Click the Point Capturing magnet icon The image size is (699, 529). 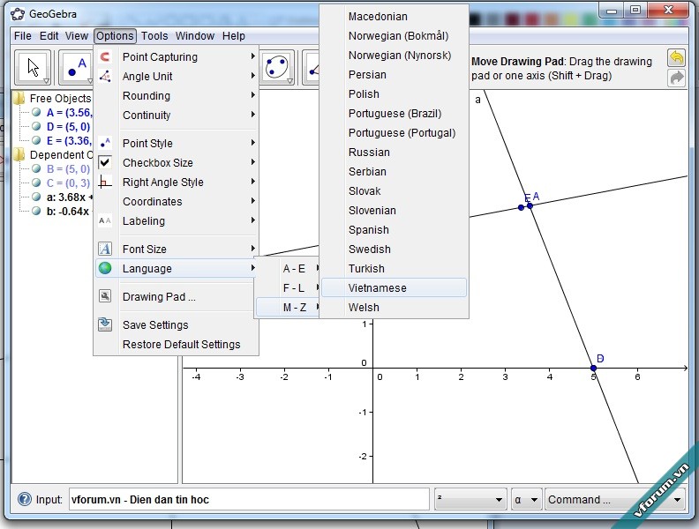[x=105, y=57]
